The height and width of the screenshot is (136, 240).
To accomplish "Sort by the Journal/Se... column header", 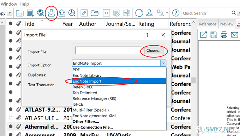I will (120, 24).
